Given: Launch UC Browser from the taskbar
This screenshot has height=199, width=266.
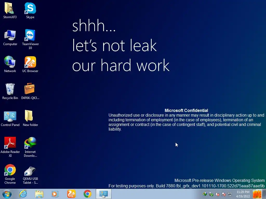Looking at the screenshot, I should coord(71,194).
